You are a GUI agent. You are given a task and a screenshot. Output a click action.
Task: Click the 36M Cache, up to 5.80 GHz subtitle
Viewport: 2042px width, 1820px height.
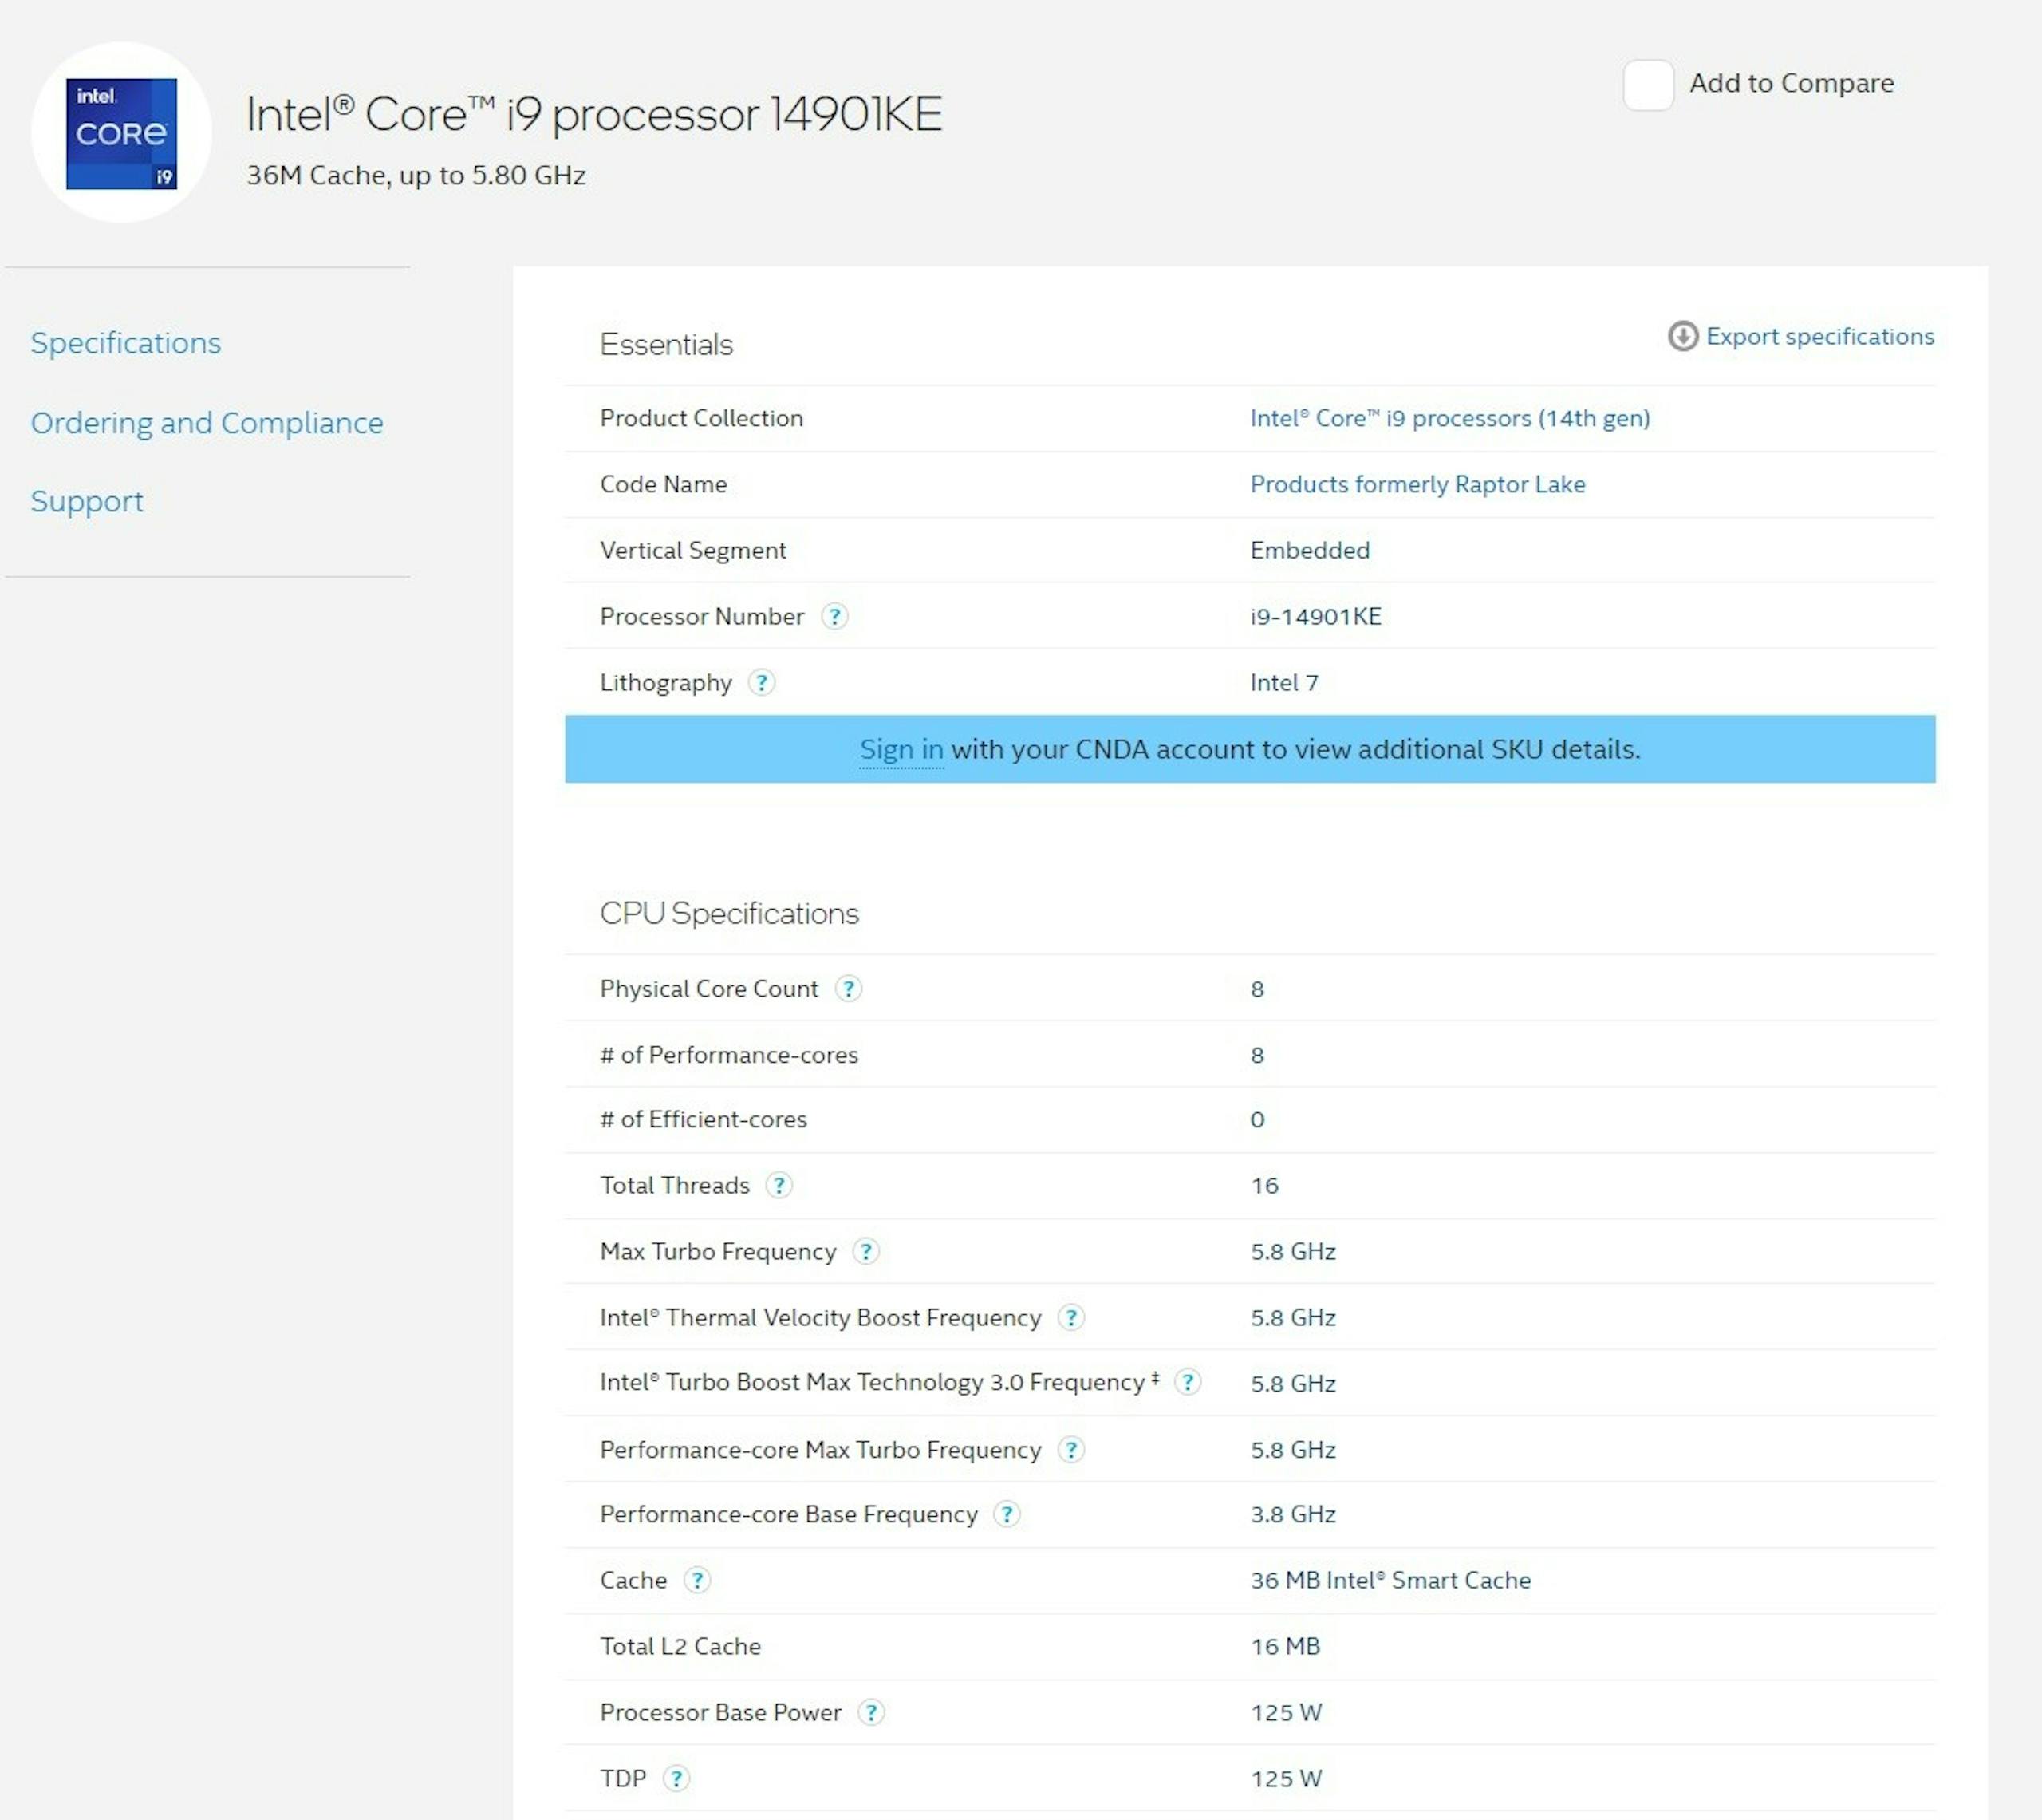416,175
